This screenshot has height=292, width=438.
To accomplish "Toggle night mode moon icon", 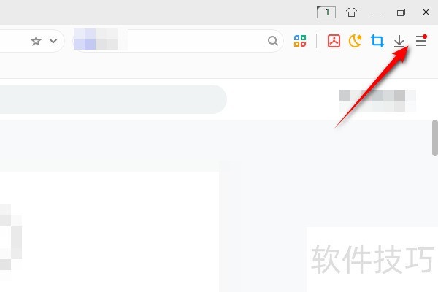I will coord(356,41).
